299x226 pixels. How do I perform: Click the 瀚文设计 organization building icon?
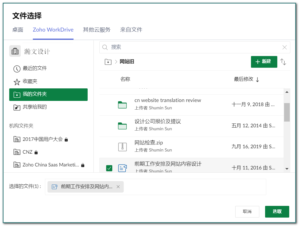(15, 51)
